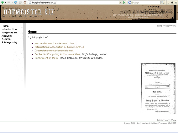Follow the Arts and Humanities Research Board link
The height and width of the screenshot is (133, 178).
tap(55, 43)
